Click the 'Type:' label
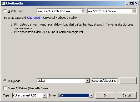 click(7, 95)
